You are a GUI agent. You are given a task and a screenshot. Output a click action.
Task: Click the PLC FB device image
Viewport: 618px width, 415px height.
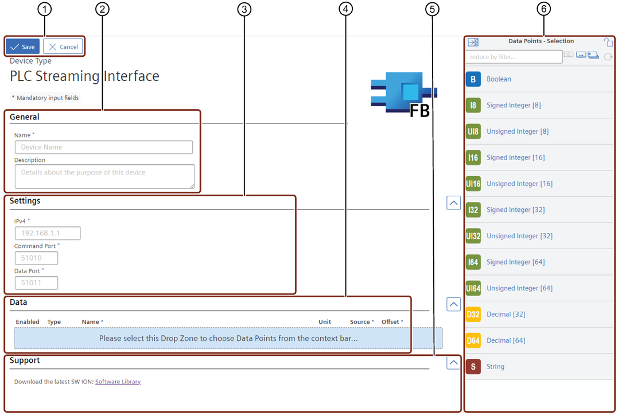[x=404, y=95]
